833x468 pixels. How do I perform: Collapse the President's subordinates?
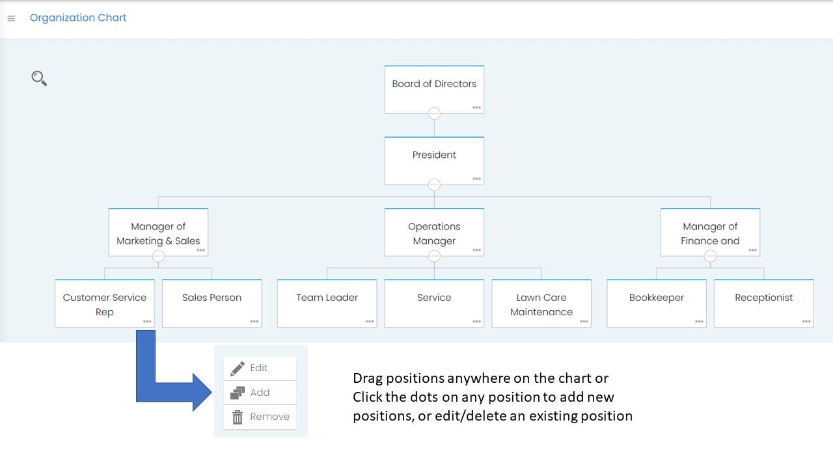tap(434, 185)
